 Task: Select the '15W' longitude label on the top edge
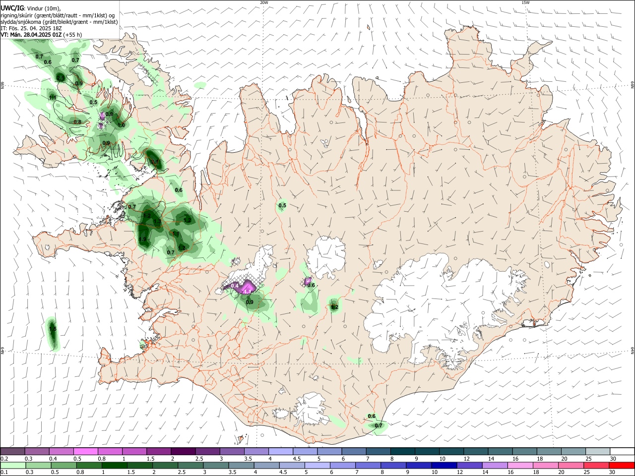(x=526, y=2)
